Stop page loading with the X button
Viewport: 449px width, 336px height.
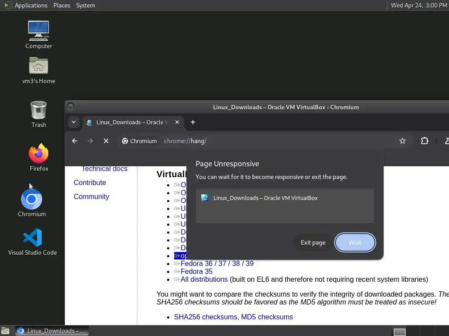click(x=106, y=141)
